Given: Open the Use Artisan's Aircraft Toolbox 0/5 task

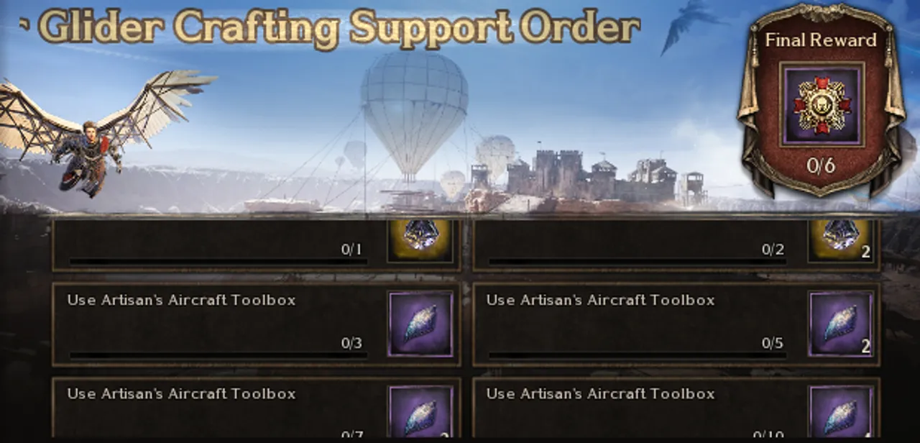Looking at the screenshot, I should (x=676, y=324).
